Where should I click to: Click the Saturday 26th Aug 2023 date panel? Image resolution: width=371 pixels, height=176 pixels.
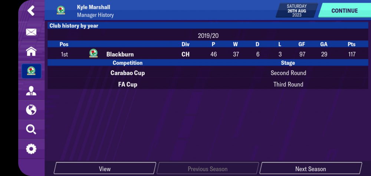click(x=297, y=10)
